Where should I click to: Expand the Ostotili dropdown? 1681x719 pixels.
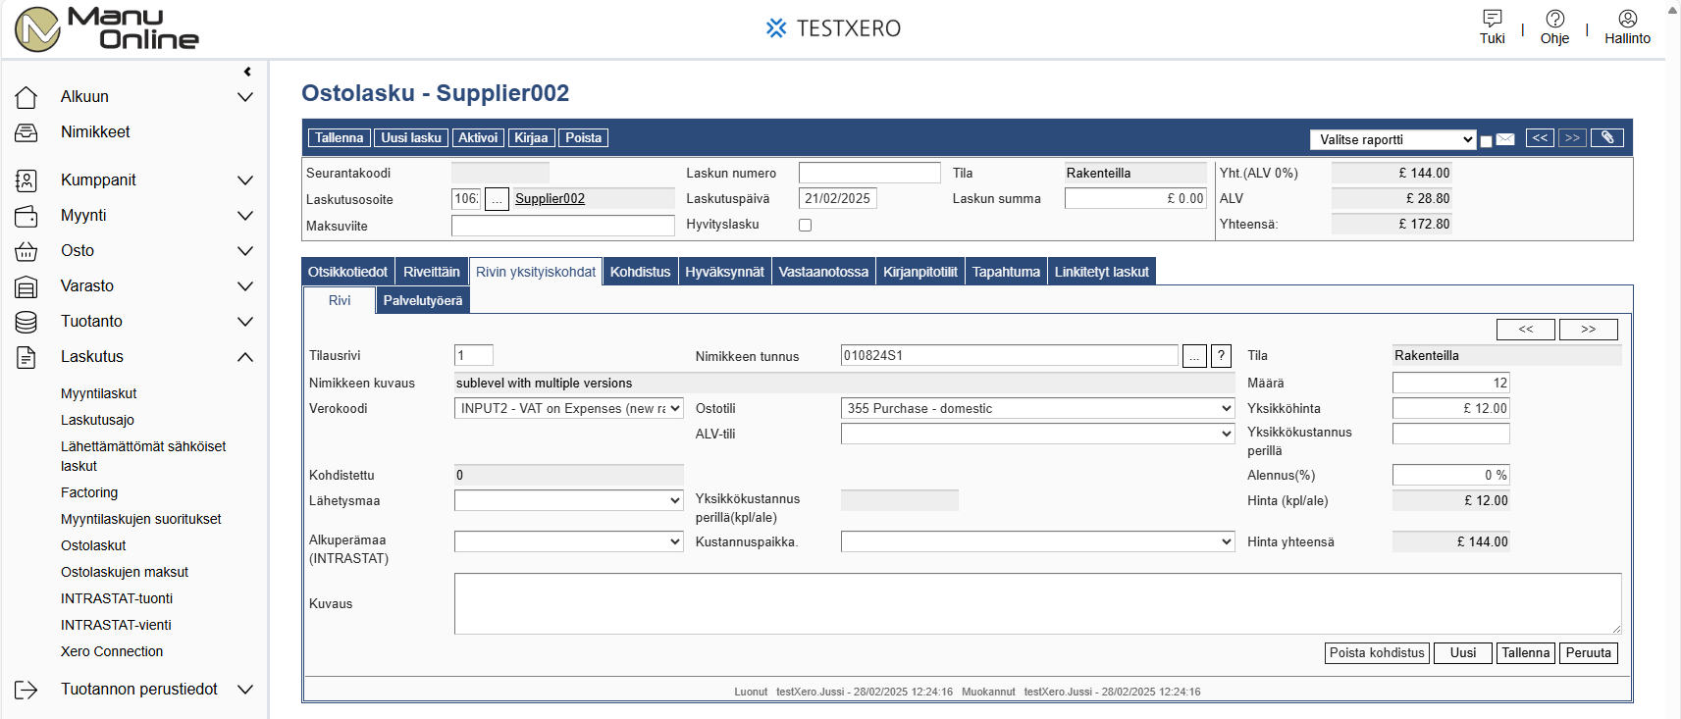(x=1037, y=408)
